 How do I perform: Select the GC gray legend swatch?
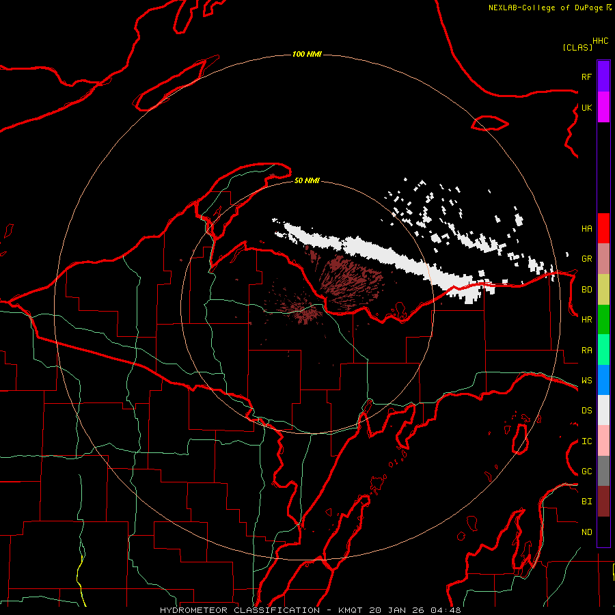tap(603, 471)
